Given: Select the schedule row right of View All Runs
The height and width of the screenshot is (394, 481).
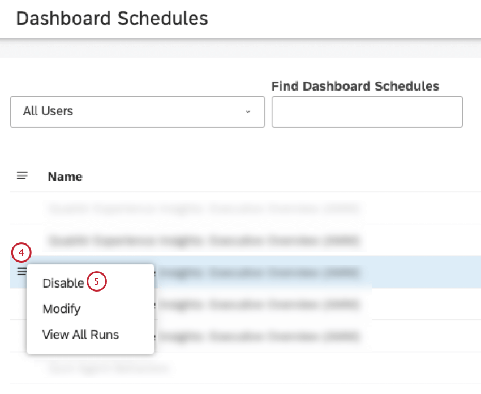Looking at the screenshot, I should [x=260, y=336].
